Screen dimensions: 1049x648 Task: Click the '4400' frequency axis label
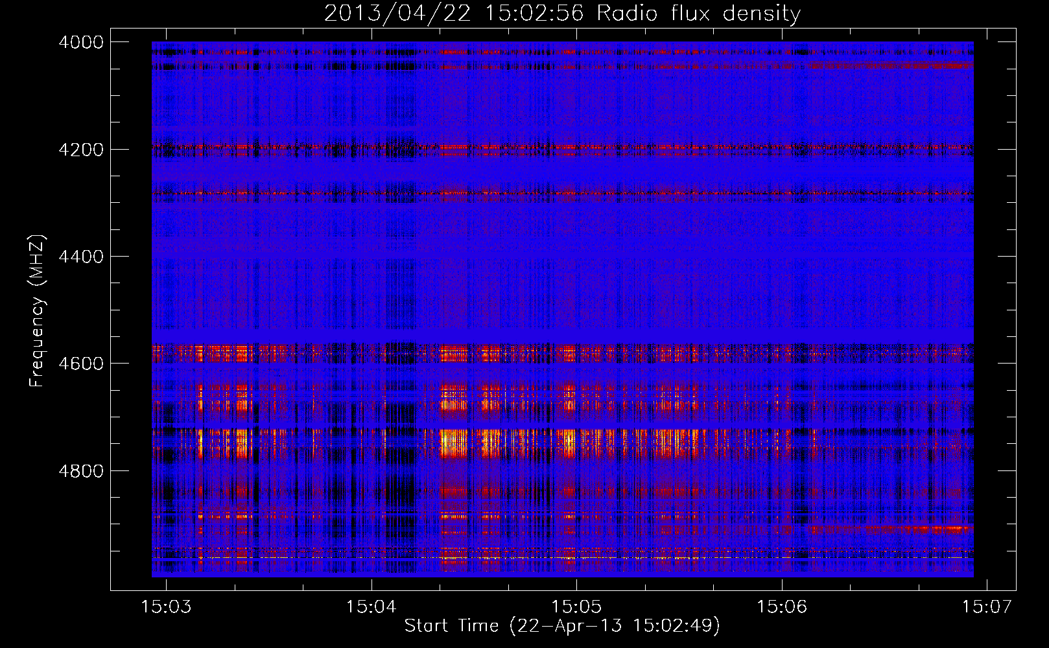tap(81, 257)
